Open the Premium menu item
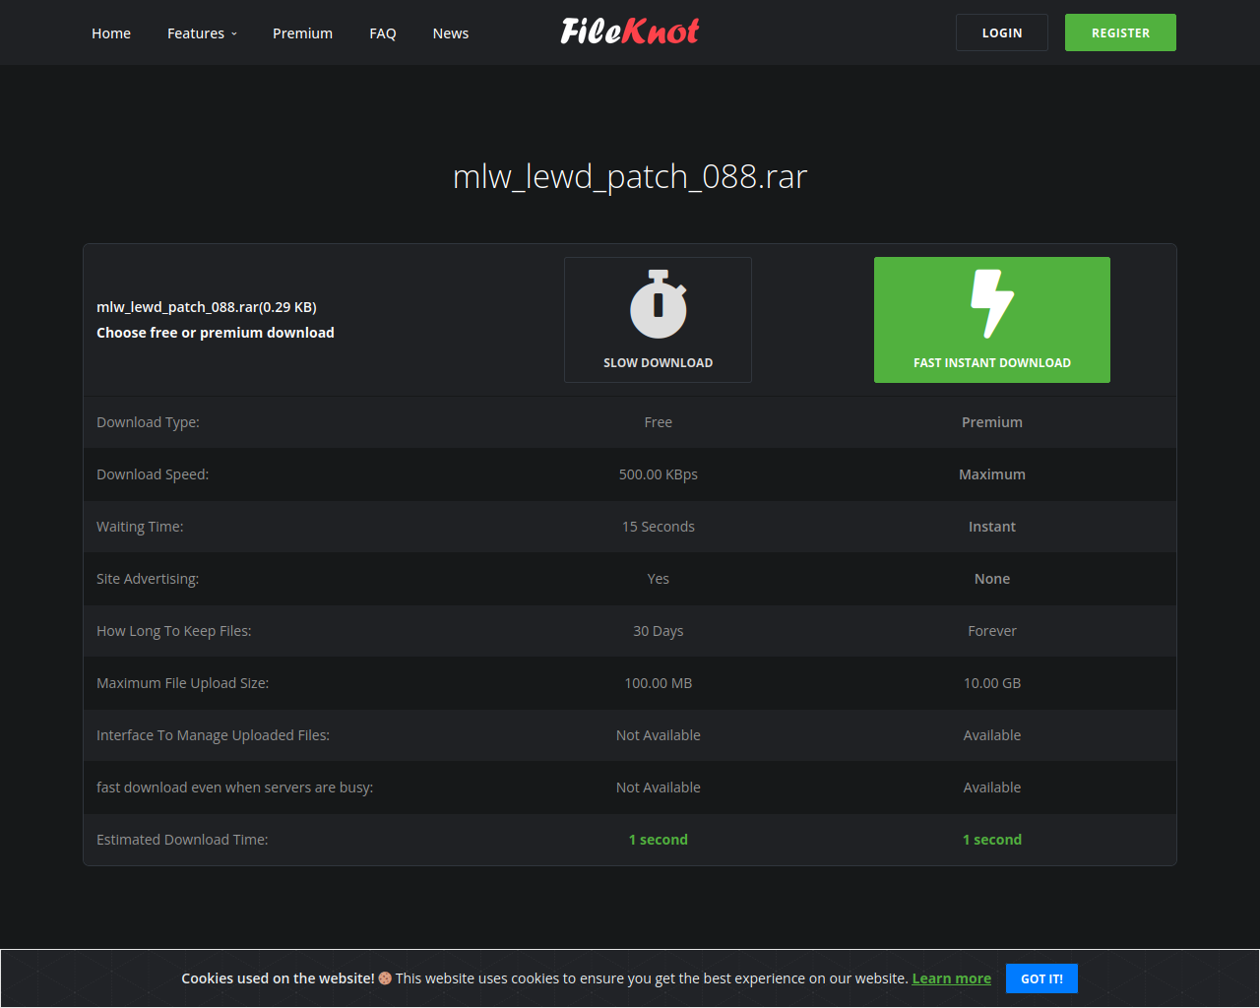This screenshot has height=1008, width=1260. click(302, 33)
